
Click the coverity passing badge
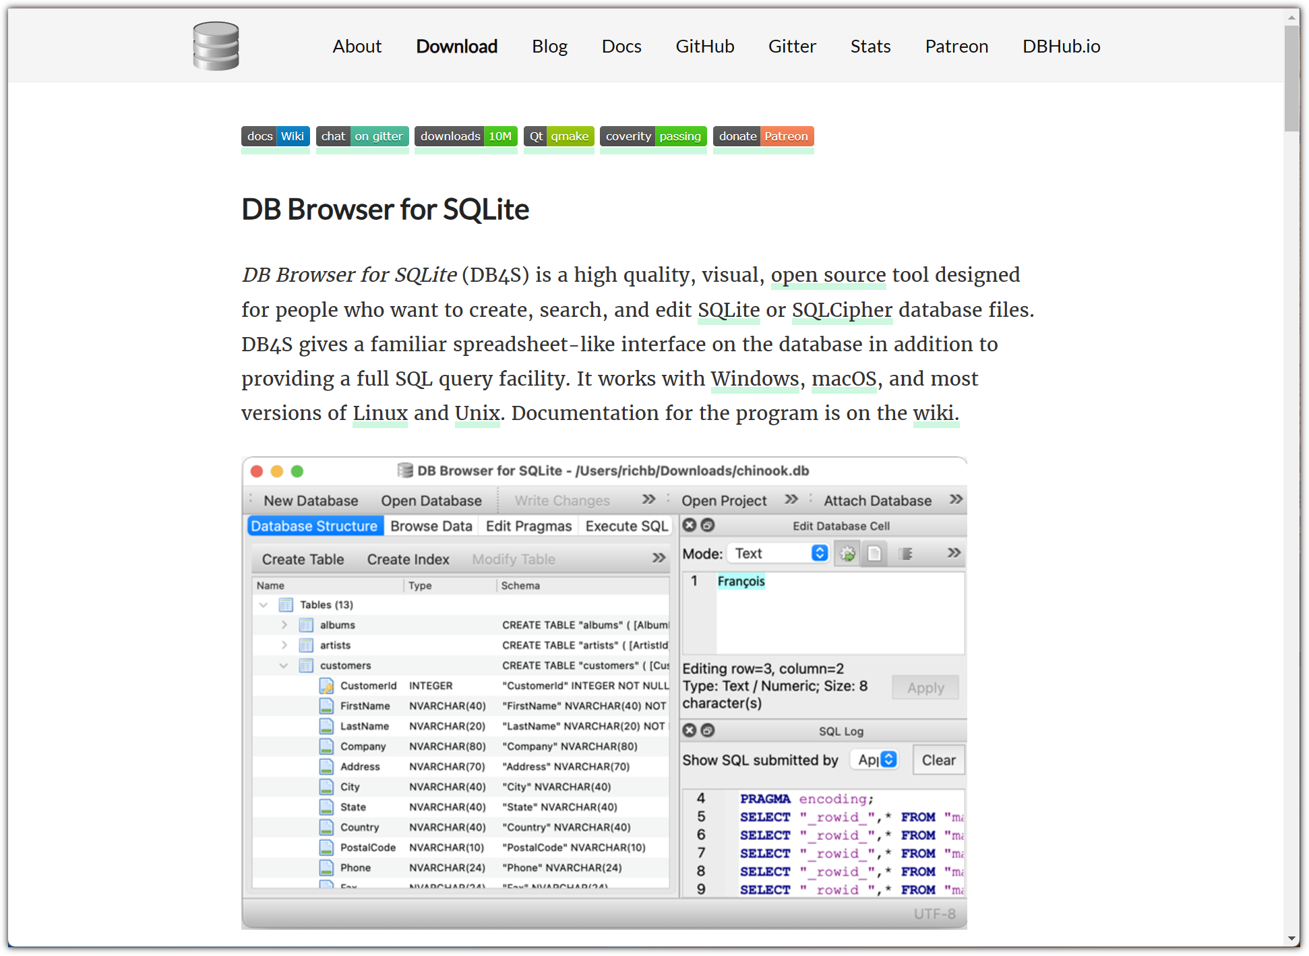coord(652,136)
